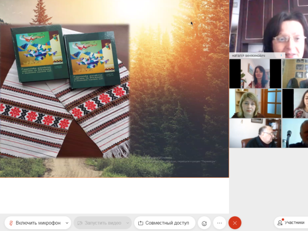
Task: Select the main speaker video at top right
Action: (268, 28)
